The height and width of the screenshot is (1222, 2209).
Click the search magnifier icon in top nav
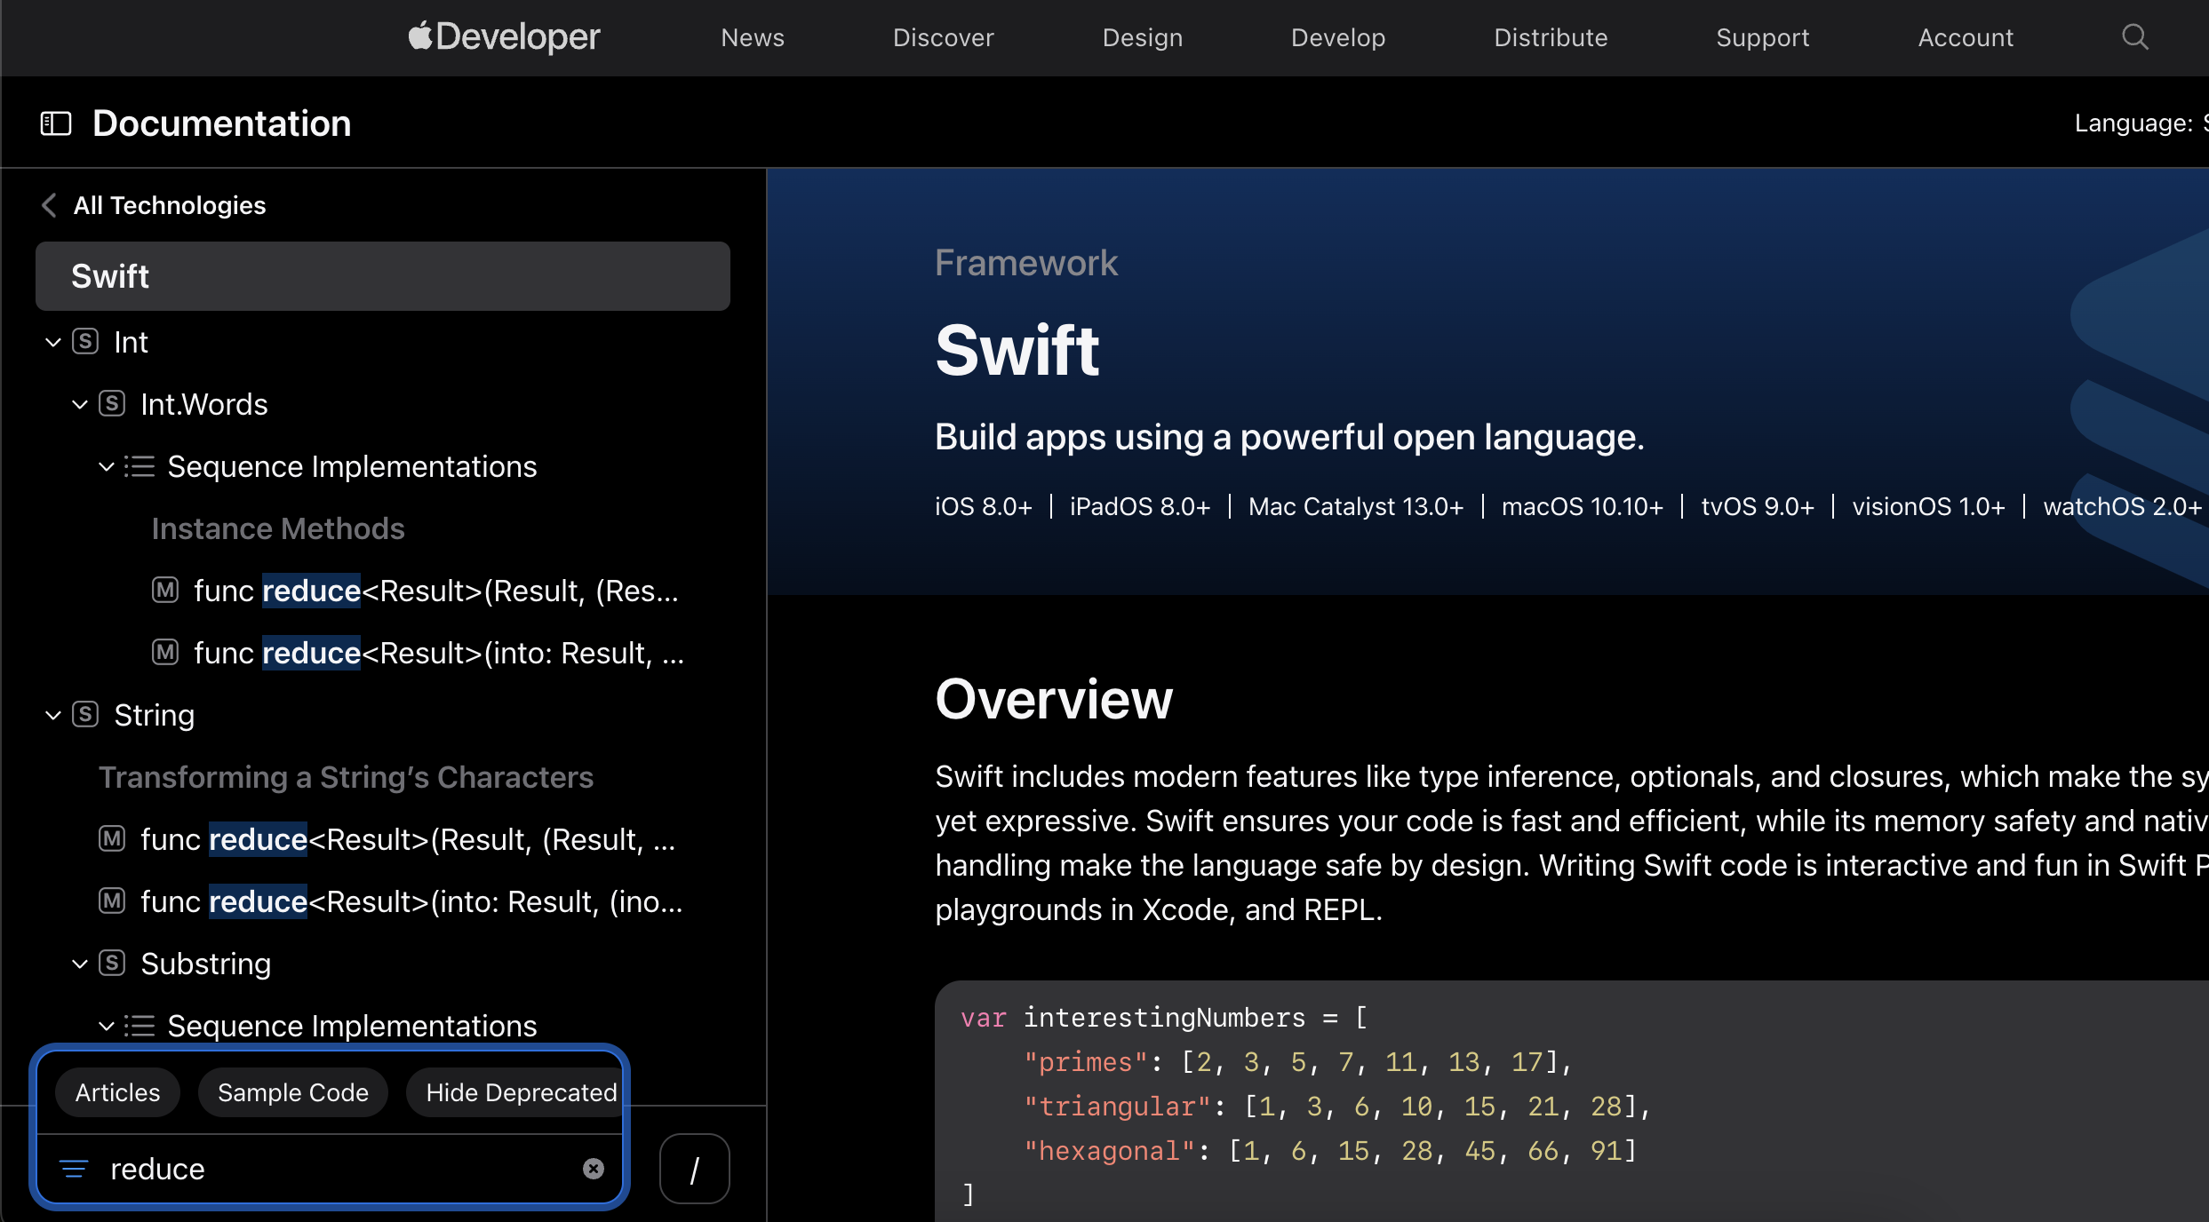point(2134,37)
